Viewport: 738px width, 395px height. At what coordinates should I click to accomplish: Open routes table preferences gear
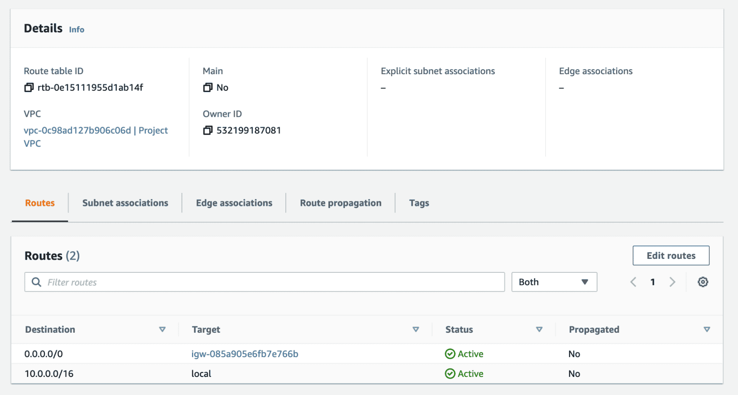(703, 282)
